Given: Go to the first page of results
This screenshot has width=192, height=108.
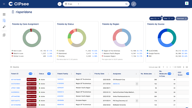Looking at the screenshot, I should [167, 67].
